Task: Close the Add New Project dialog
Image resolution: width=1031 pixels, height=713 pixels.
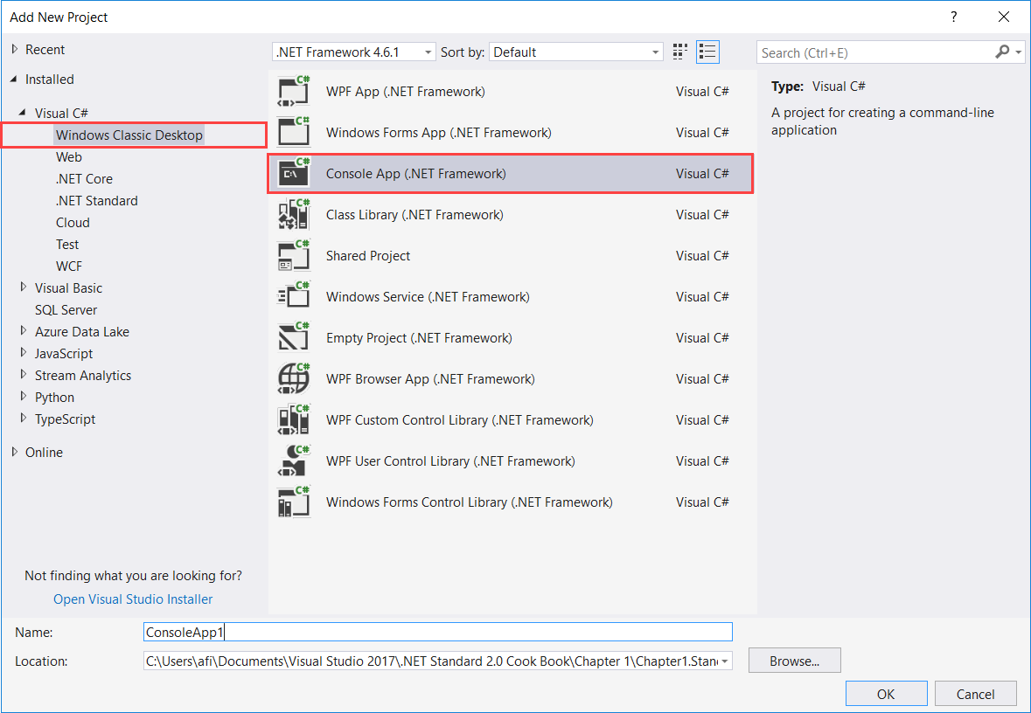Action: [1003, 17]
